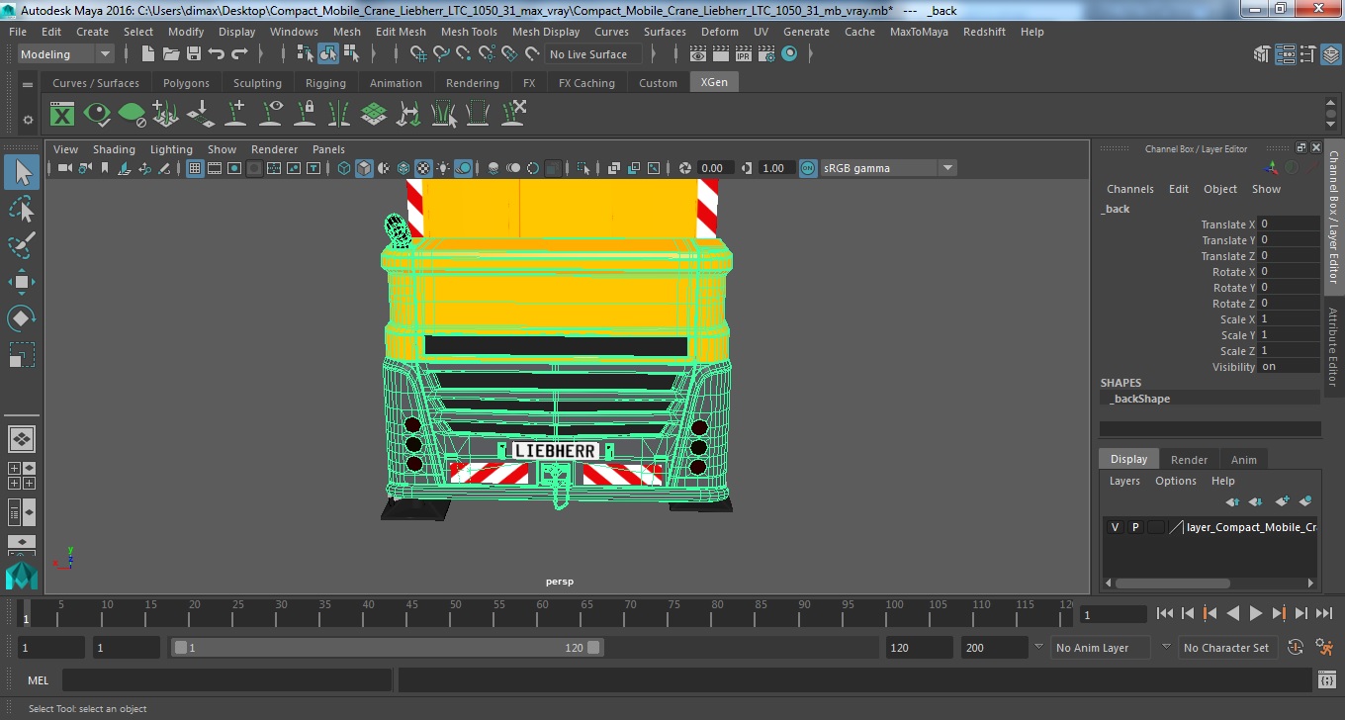The width and height of the screenshot is (1345, 720).
Task: Click select by component type icon
Action: pos(352,54)
